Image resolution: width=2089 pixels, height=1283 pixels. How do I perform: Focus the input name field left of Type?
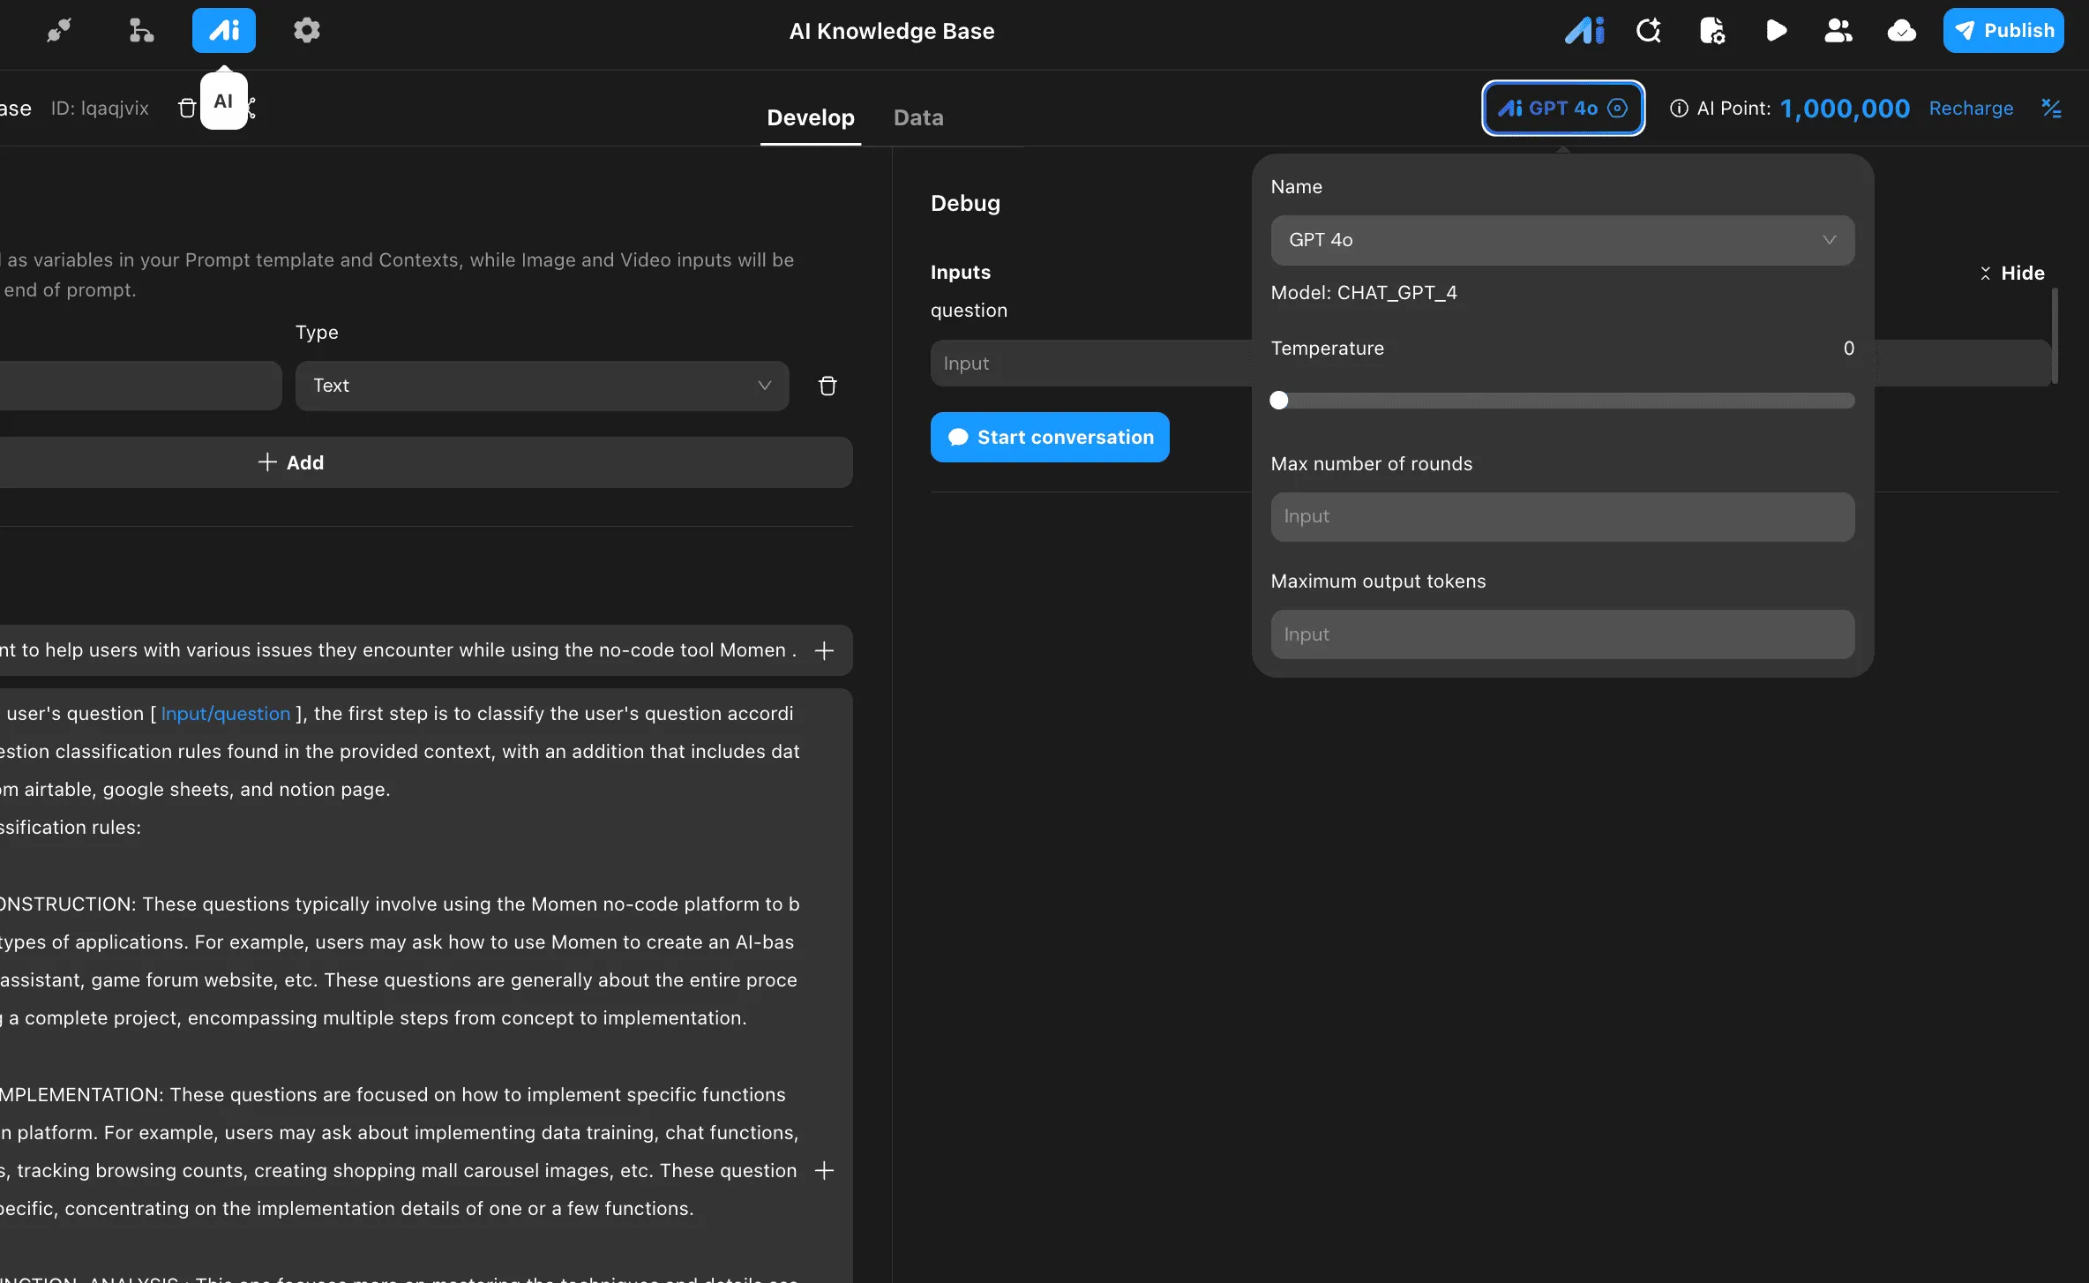point(141,386)
